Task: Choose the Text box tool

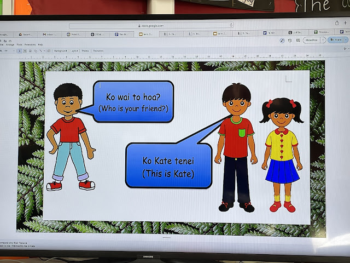Action: (25, 51)
